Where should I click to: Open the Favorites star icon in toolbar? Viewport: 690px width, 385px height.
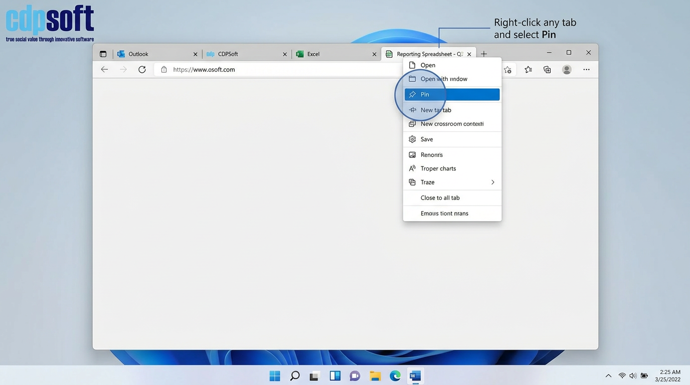point(528,70)
